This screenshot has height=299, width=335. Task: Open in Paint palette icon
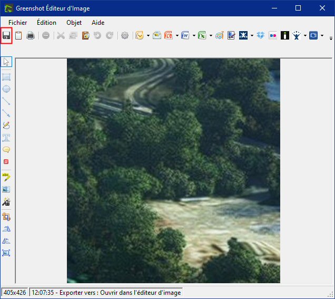click(x=220, y=35)
